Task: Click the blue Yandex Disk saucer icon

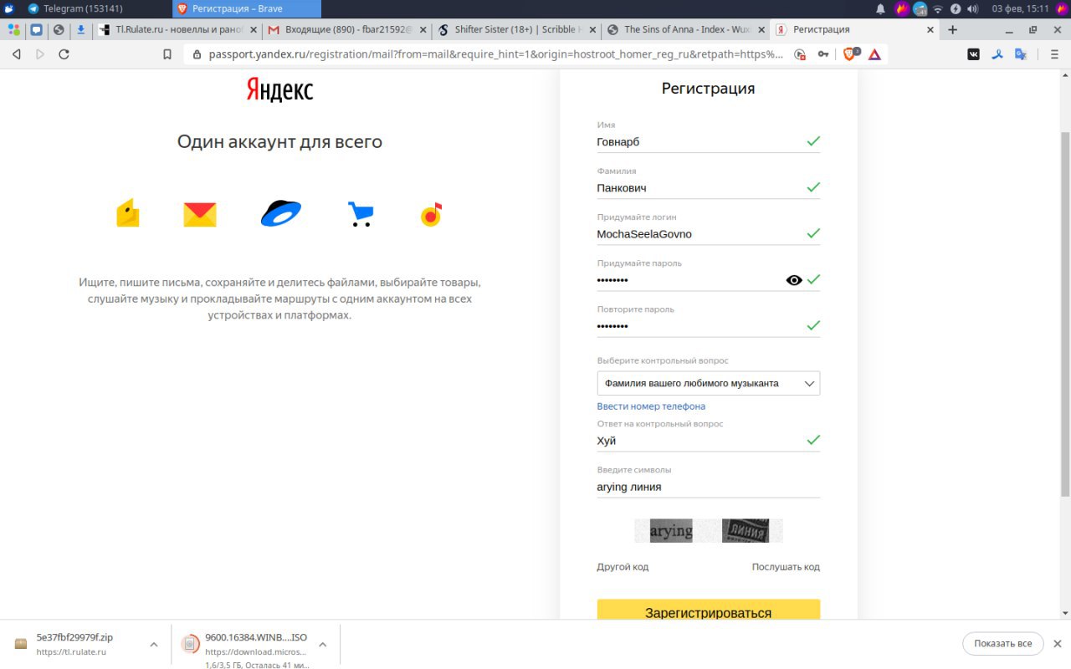Action: (x=281, y=214)
